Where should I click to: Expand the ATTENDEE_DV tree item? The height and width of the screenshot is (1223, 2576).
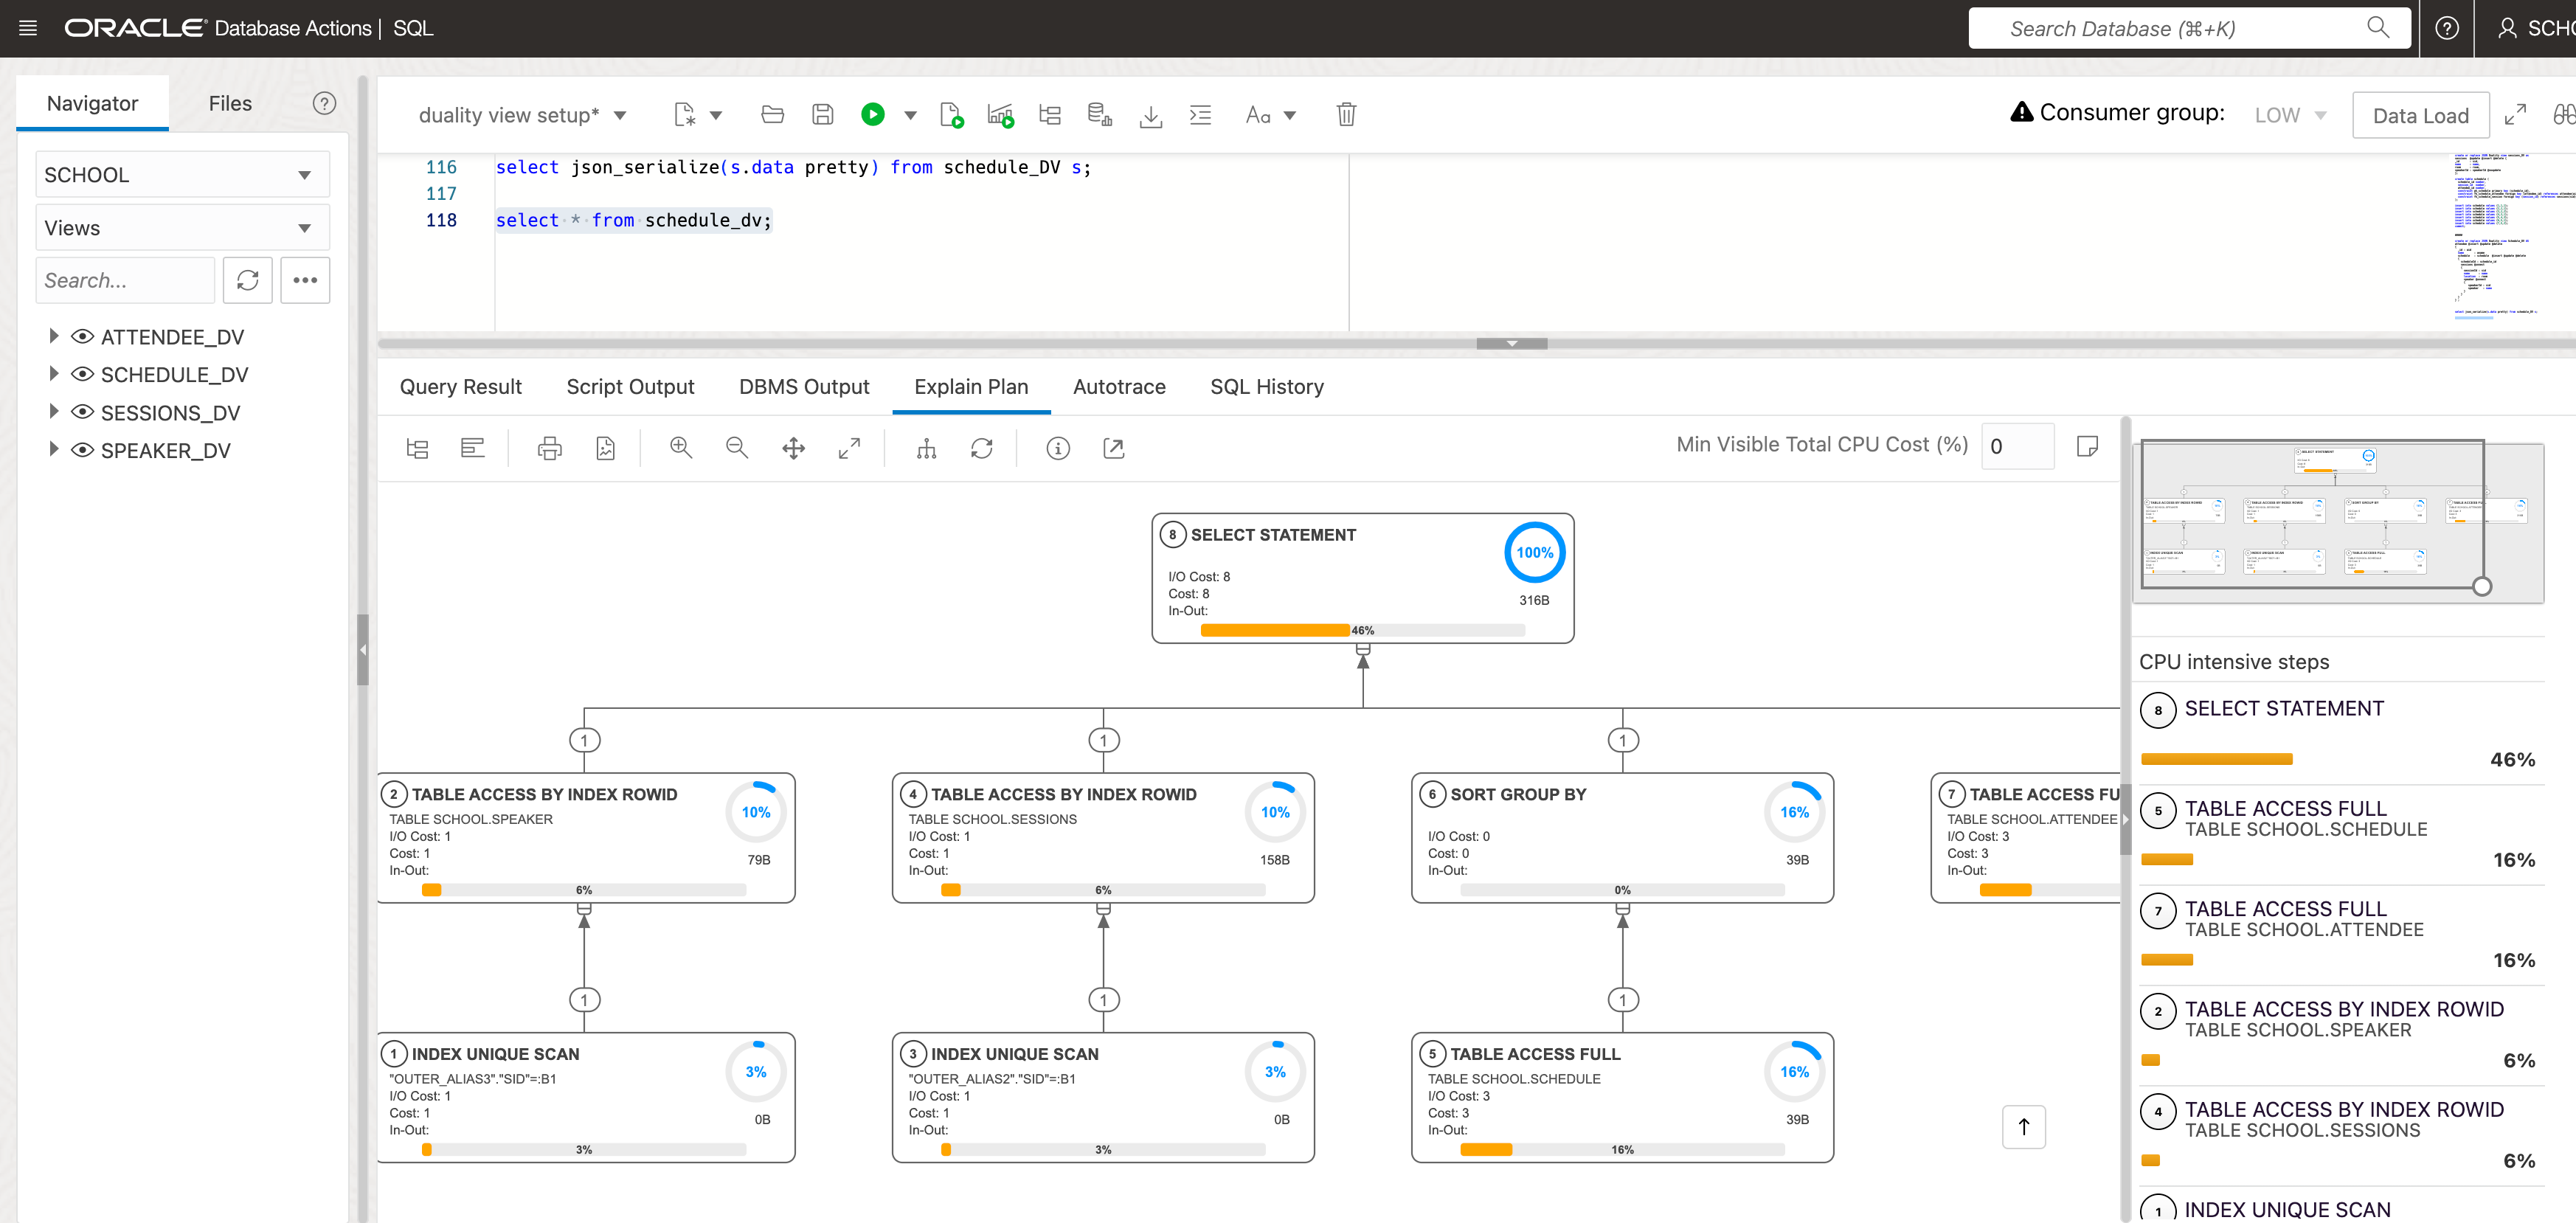[x=54, y=336]
